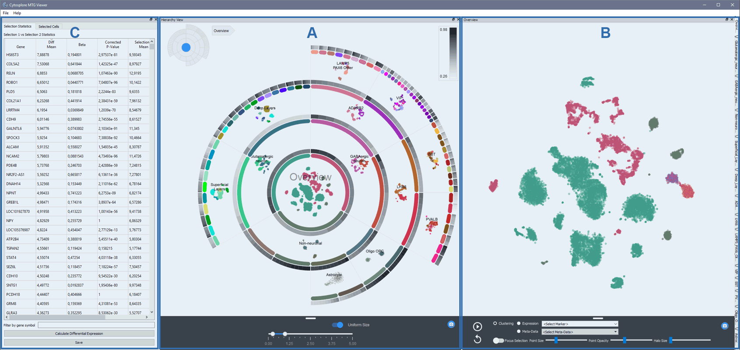Select the Clustering radio button
Viewport: 740px width, 350px height.
pos(495,323)
